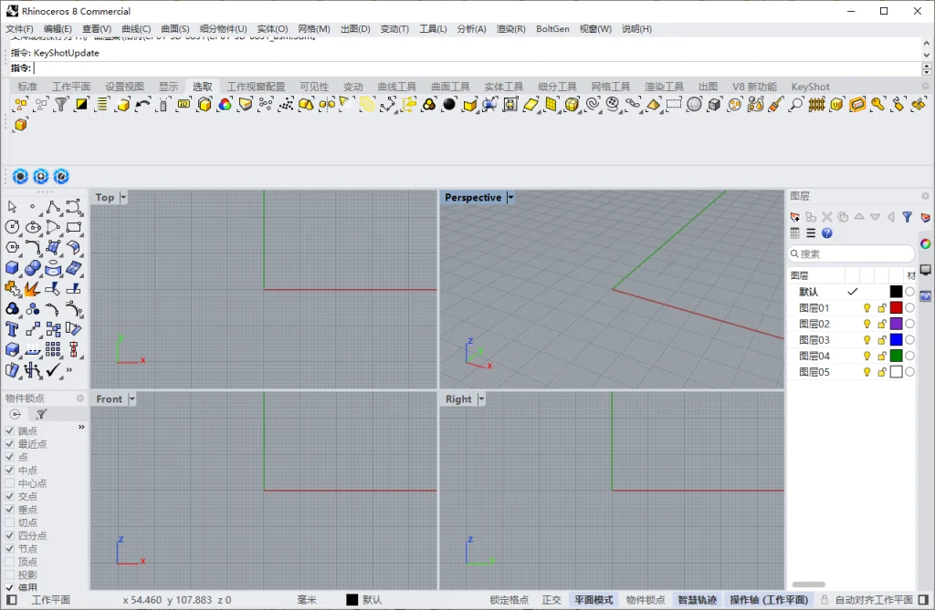935x610 pixels.
Task: Switch to the 标准 toolbar tab
Action: coord(27,87)
